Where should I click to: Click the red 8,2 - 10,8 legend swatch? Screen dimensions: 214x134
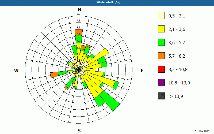tap(161, 69)
